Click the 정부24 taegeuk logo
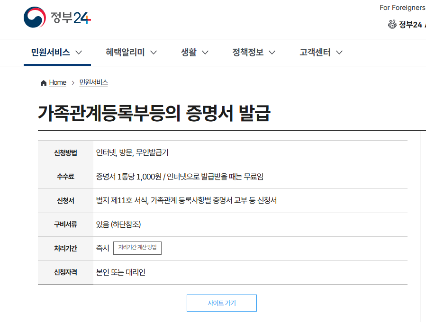This screenshot has height=322, width=426. click(34, 18)
